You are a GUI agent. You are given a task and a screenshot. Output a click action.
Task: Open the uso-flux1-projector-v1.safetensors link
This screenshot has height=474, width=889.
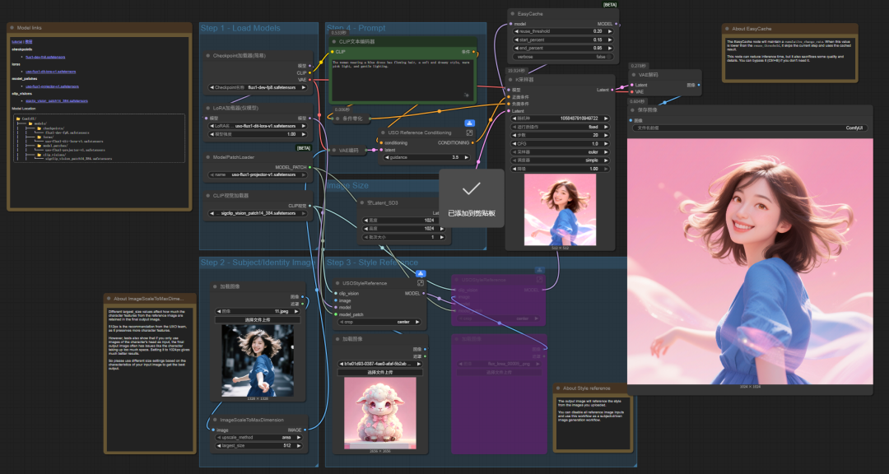pos(52,86)
